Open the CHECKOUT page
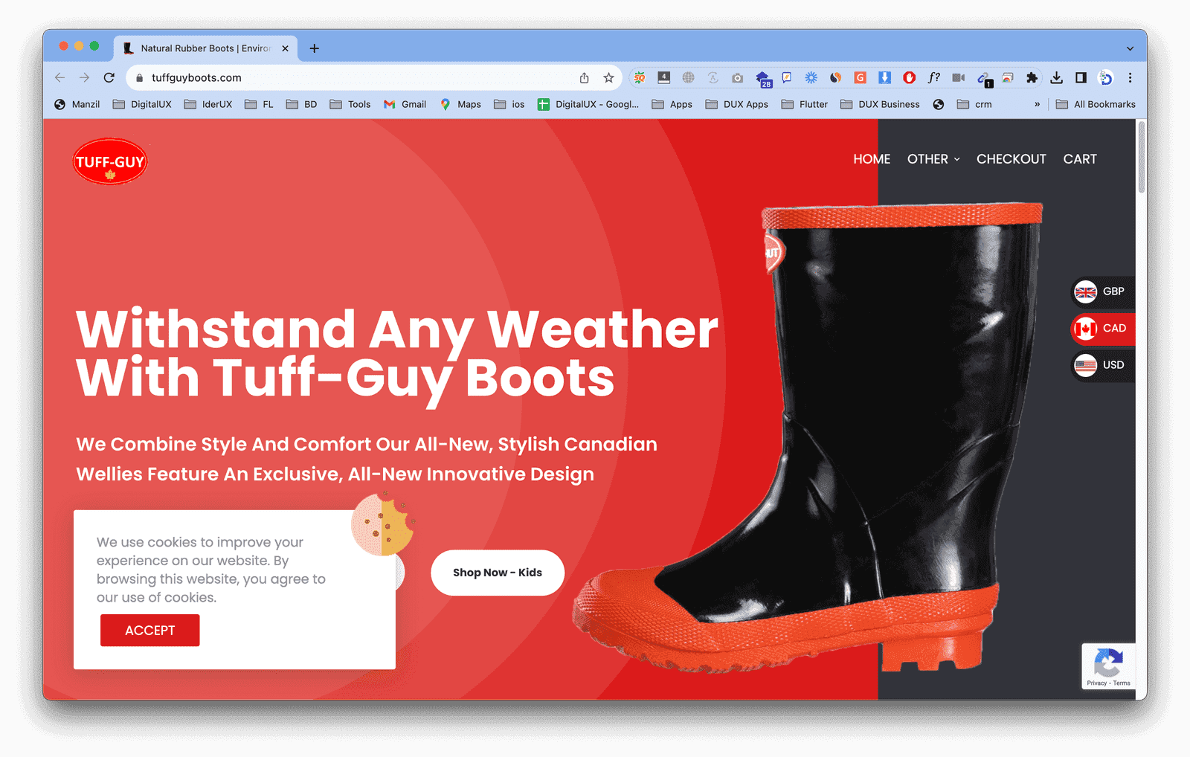 1011,159
